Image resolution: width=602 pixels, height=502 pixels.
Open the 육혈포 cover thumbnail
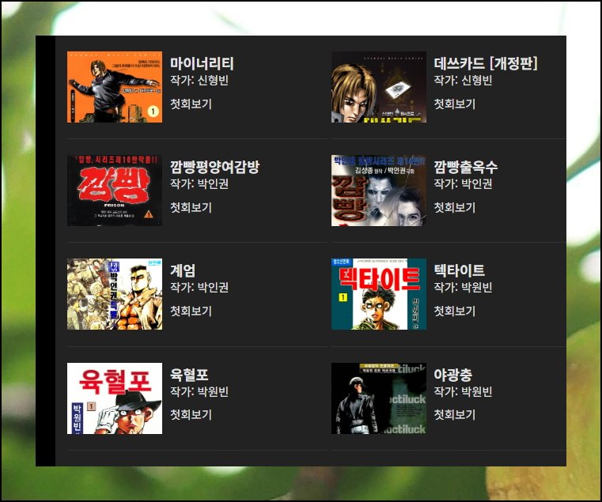click(115, 398)
